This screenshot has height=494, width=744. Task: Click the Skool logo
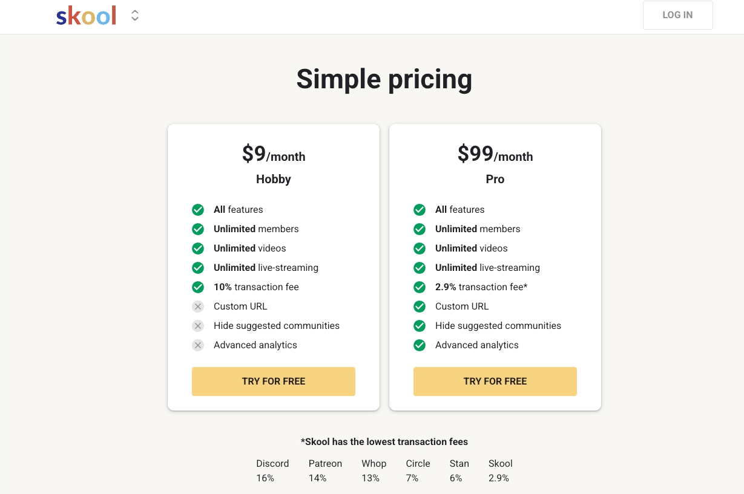point(86,16)
